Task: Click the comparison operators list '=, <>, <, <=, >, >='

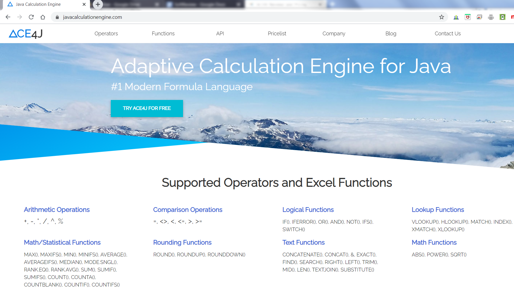Action: tap(178, 222)
